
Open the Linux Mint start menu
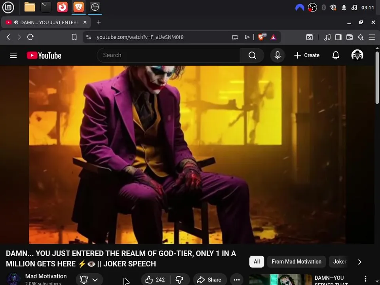8,7
